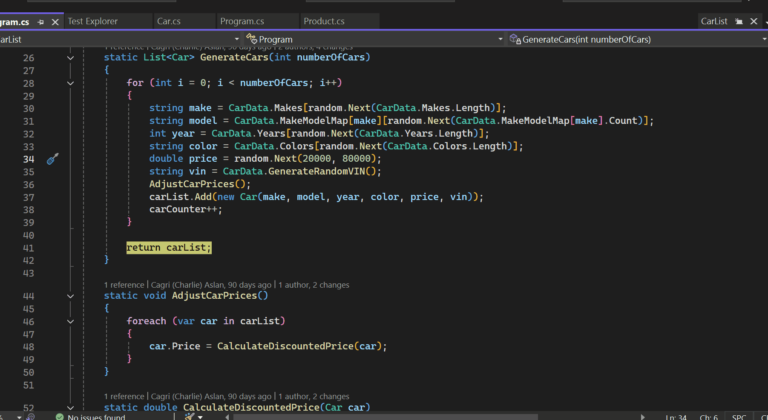
Task: Switch to the Test Explorer tab
Action: click(x=92, y=21)
